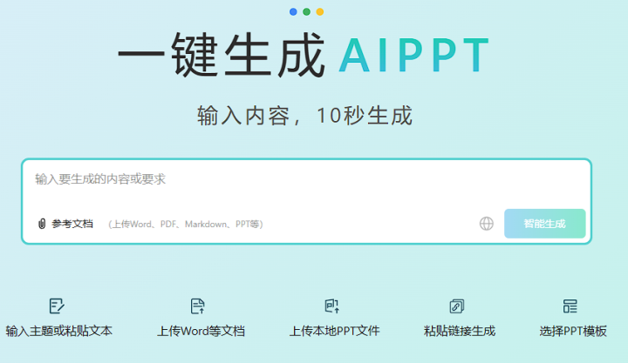Click the pencil icon above 输入主题或粘贴文本

pyautogui.click(x=58, y=306)
